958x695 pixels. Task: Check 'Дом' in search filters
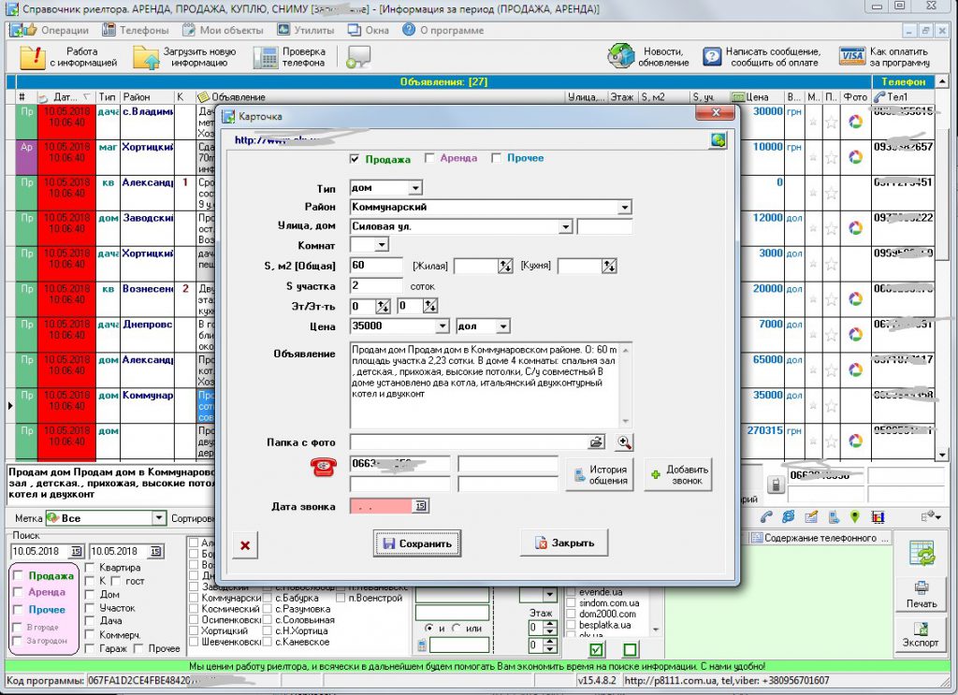click(89, 594)
